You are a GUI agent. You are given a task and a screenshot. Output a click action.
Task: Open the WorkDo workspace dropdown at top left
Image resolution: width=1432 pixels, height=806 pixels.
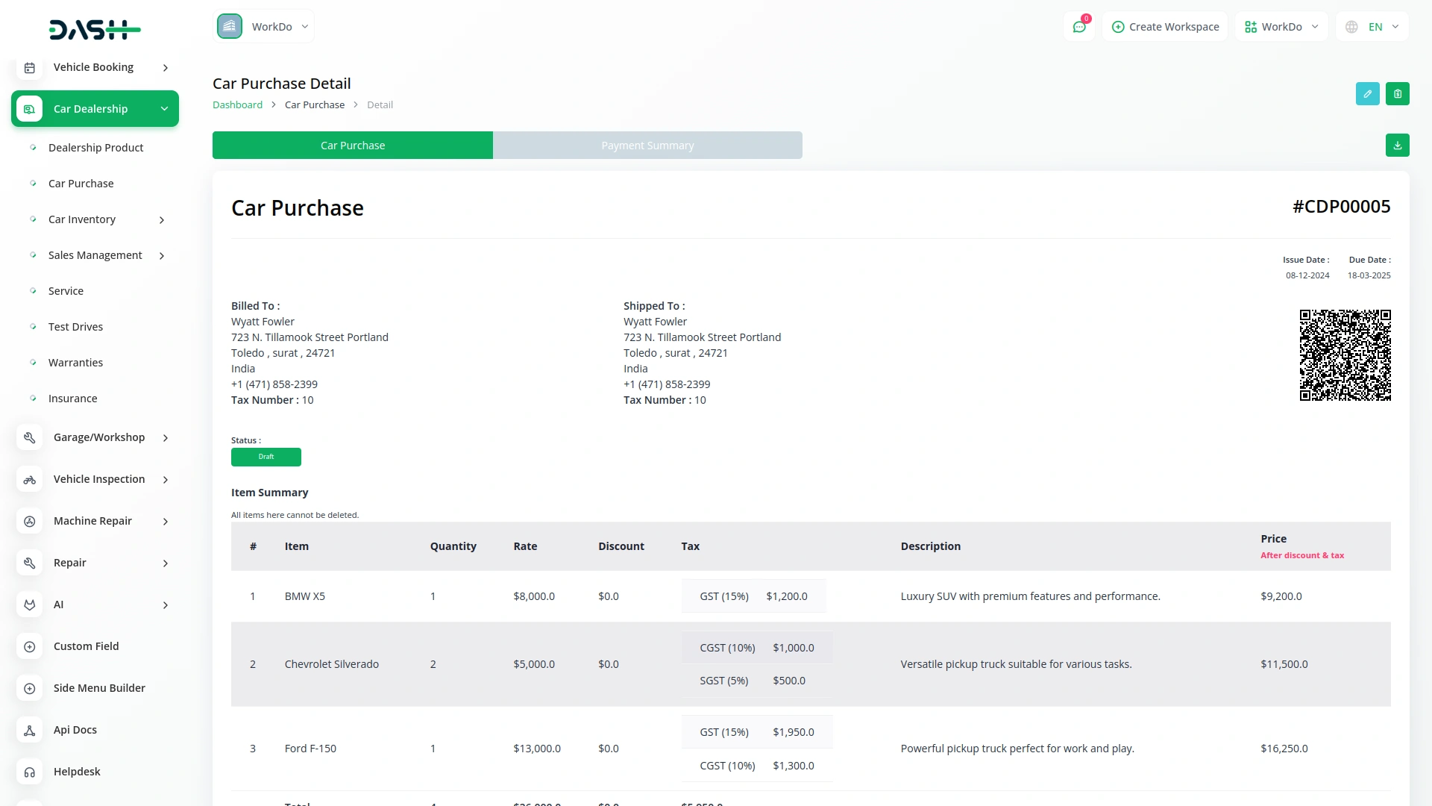264,27
